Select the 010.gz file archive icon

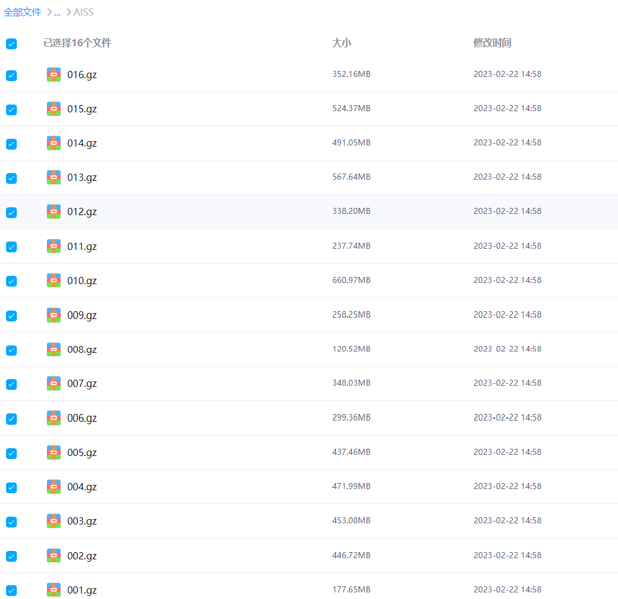(53, 281)
